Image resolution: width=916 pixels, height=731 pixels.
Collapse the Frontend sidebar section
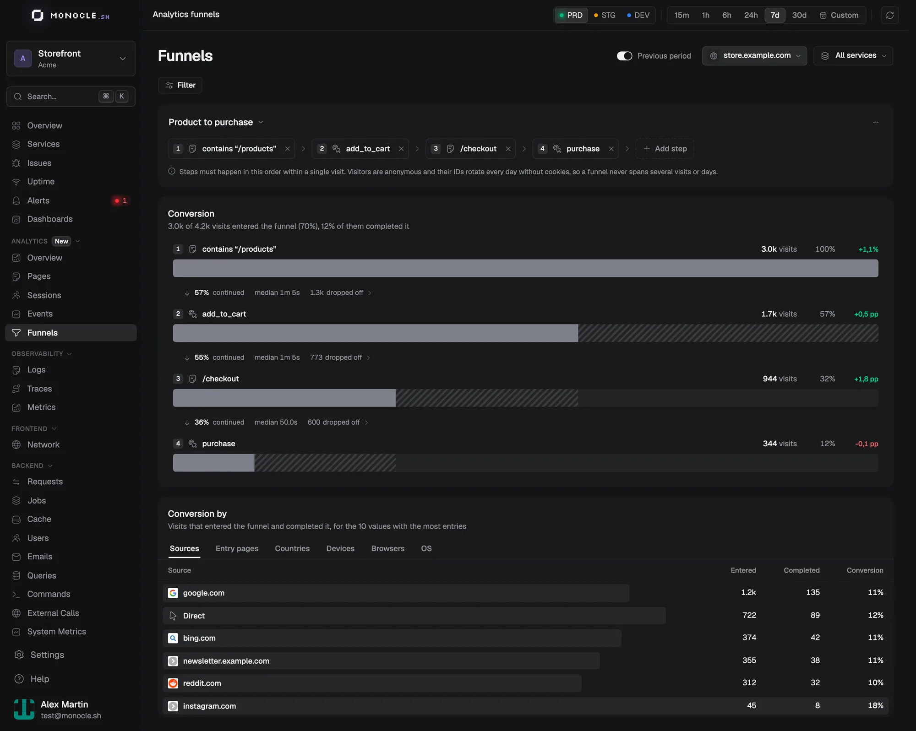click(54, 429)
